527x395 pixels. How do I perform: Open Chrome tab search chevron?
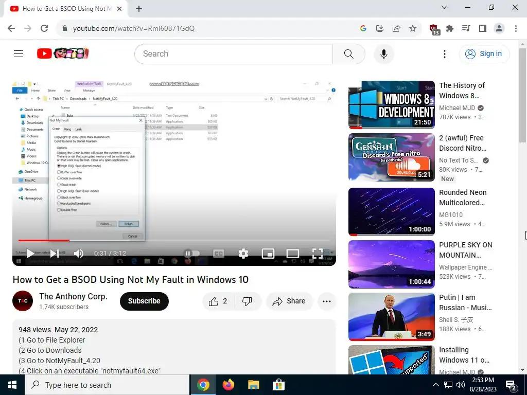(x=444, y=7)
